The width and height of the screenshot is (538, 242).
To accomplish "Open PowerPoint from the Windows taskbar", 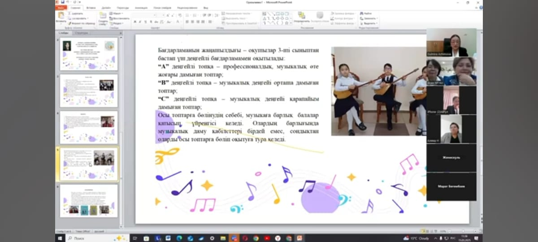I will tap(299, 238).
